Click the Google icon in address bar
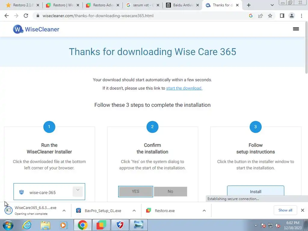The image size is (308, 231). [x=251, y=16]
